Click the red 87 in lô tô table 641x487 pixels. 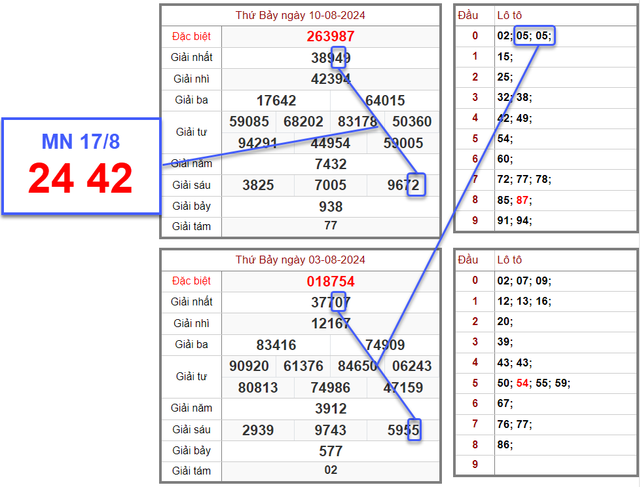tap(523, 200)
